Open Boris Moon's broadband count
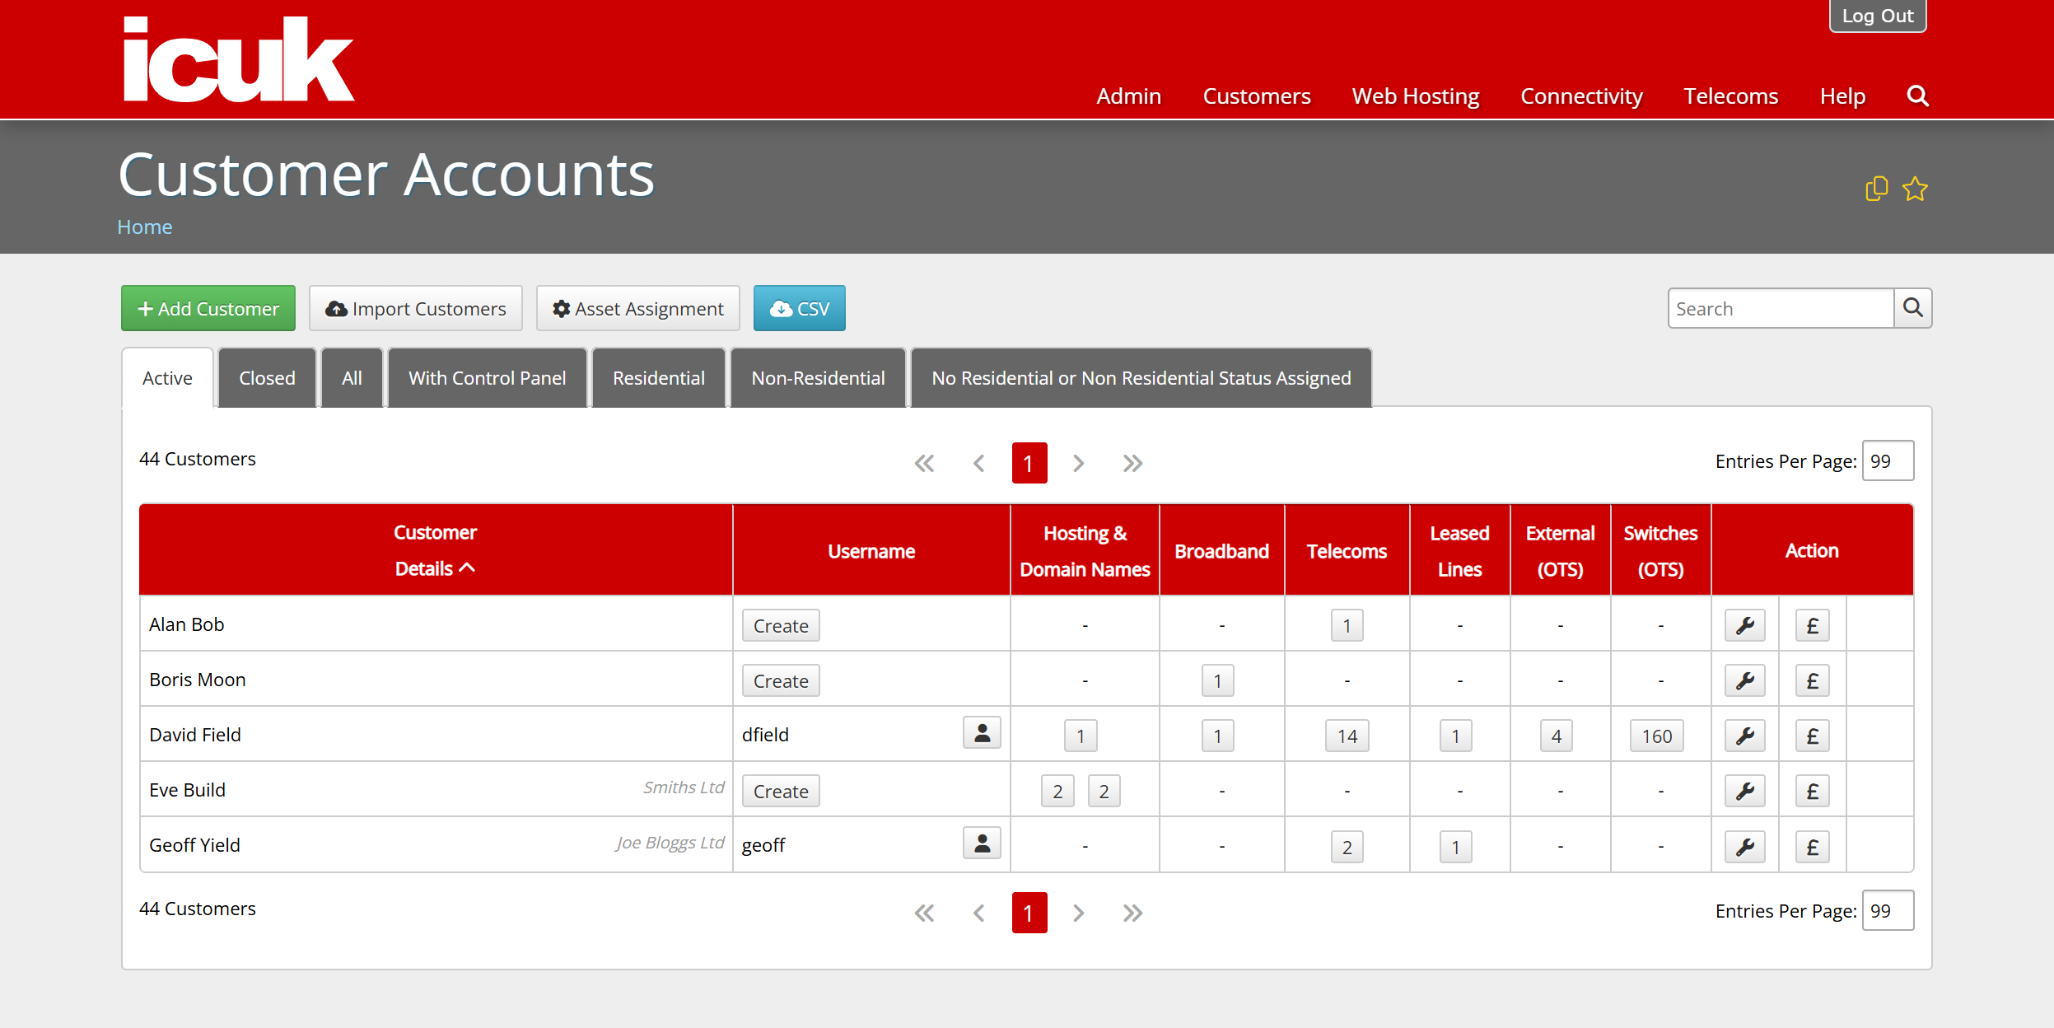Image resolution: width=2054 pixels, height=1028 pixels. coord(1217,681)
